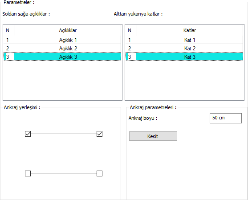248x200 pixels.
Task: Click the N header in Açıklıklar table
Action: 8,30
